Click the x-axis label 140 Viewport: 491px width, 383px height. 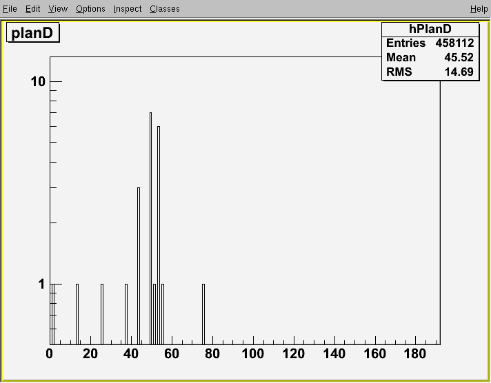(x=334, y=354)
